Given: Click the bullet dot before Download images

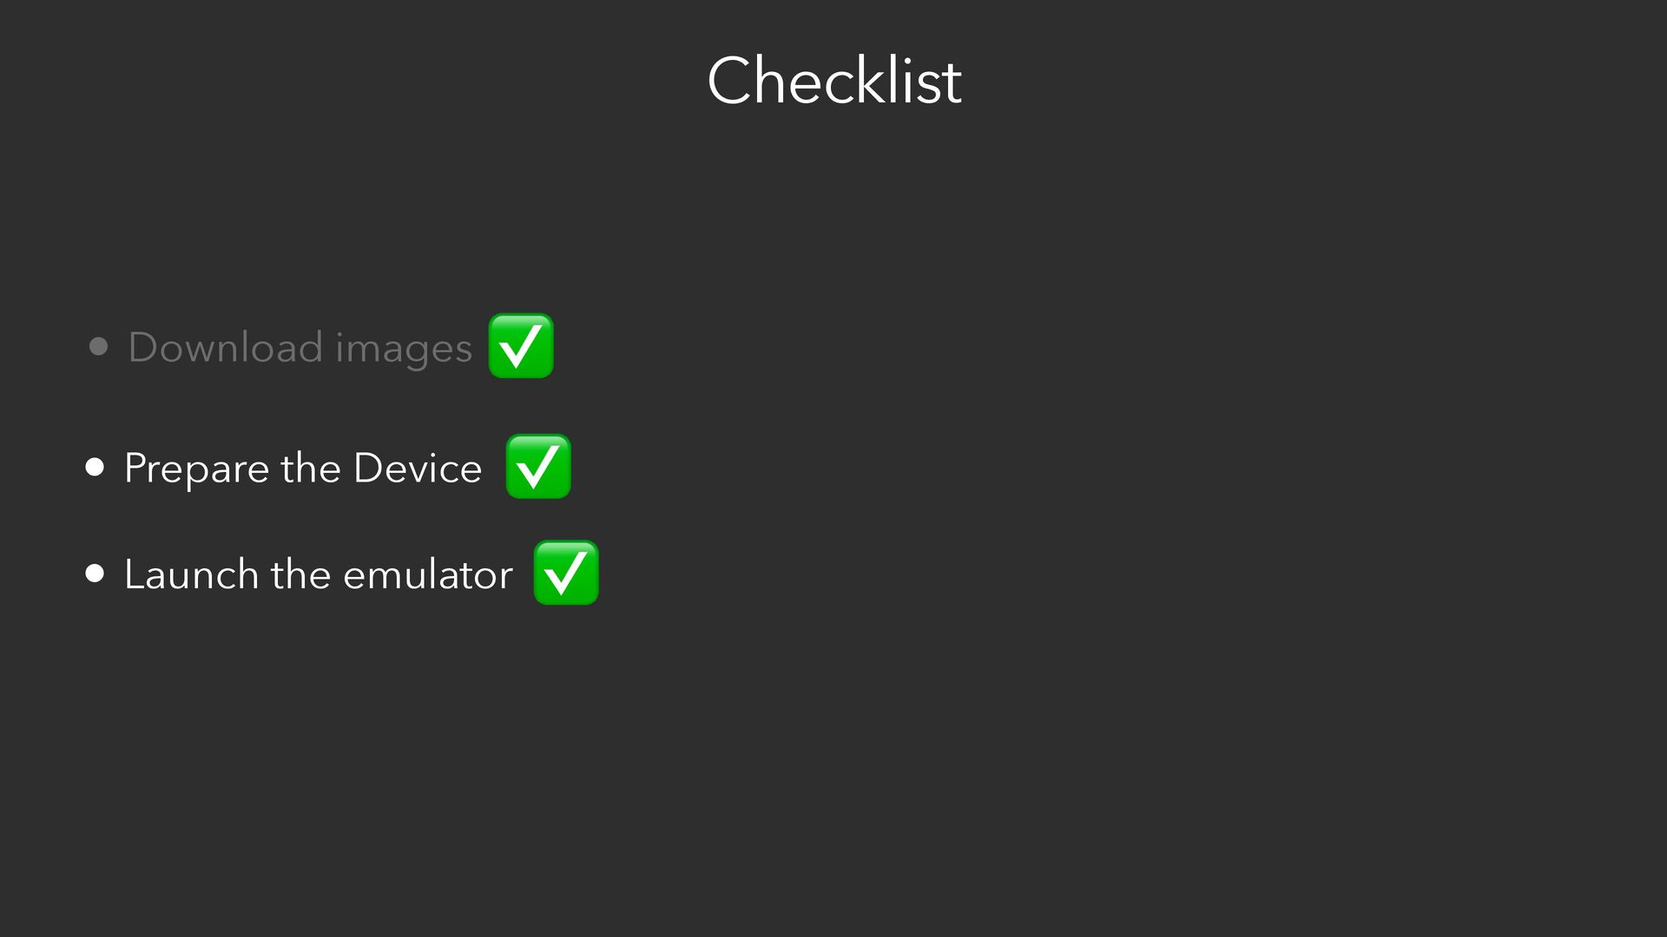Looking at the screenshot, I should (98, 347).
